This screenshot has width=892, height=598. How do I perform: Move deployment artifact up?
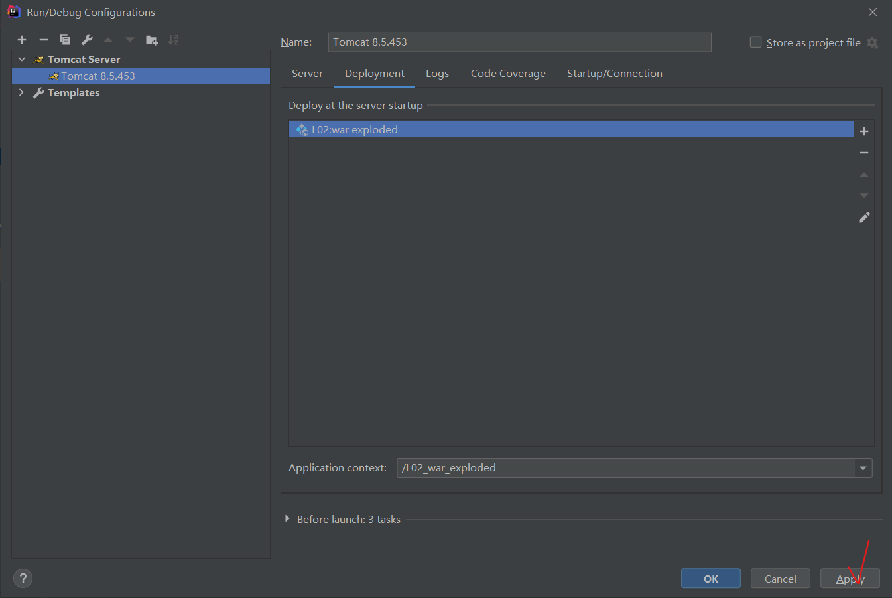pyautogui.click(x=864, y=175)
